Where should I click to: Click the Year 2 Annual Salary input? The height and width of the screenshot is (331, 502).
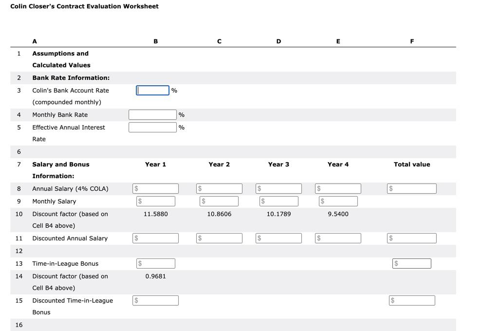coord(219,188)
